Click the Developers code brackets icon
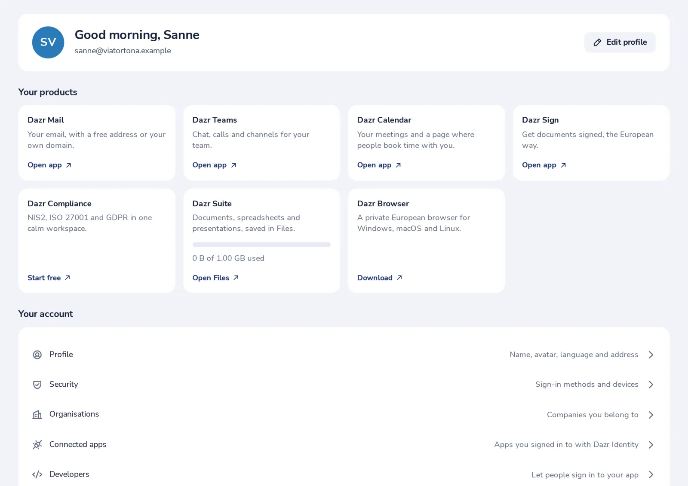This screenshot has height=486, width=688. tap(37, 474)
